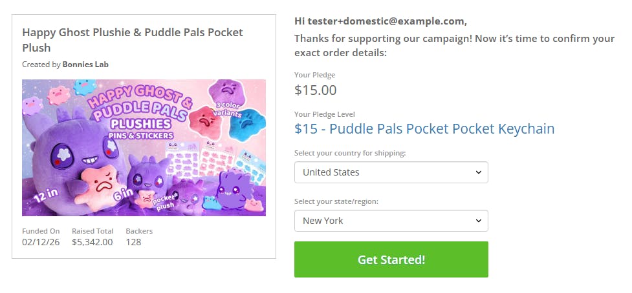Click 'PLUSHIES PINS & STICKERS' banner heading
Screen dimensions: 632x293
[141, 129]
